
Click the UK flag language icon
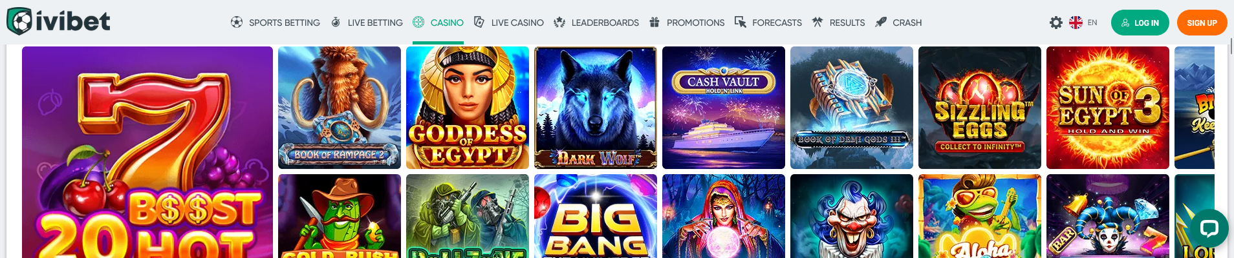click(x=1076, y=23)
